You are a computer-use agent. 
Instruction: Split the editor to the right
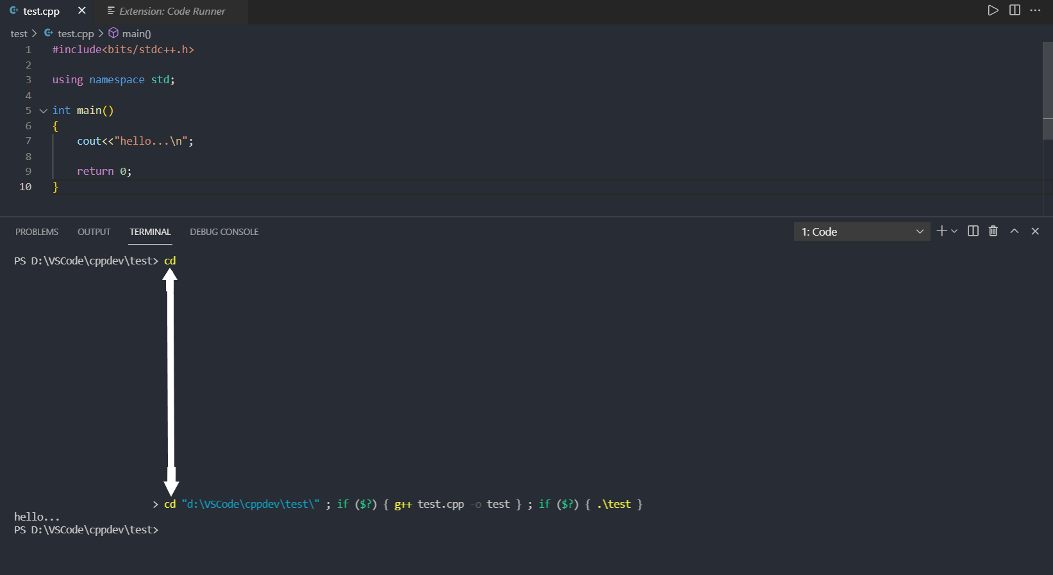[x=1015, y=10]
